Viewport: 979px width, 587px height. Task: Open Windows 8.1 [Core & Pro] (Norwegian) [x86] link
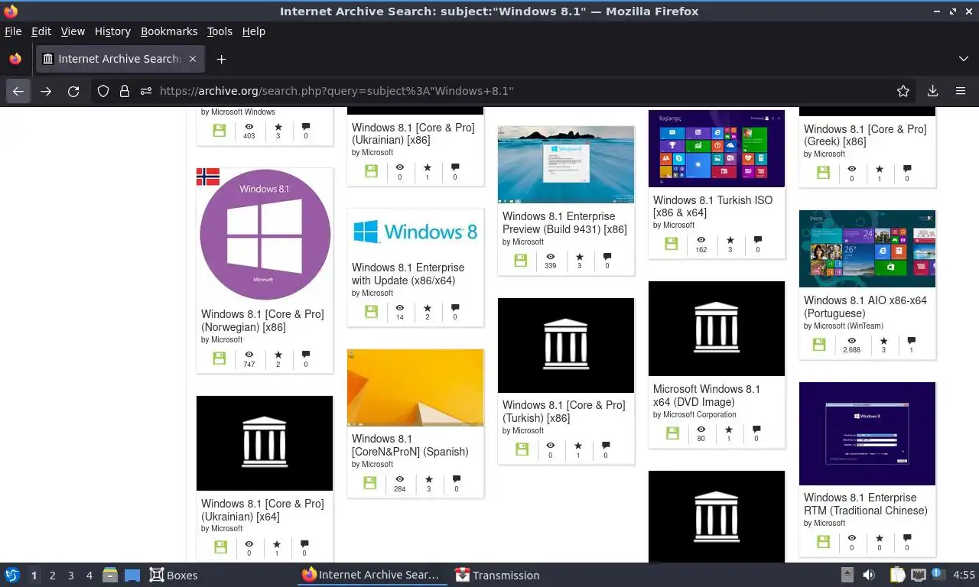pyautogui.click(x=262, y=320)
